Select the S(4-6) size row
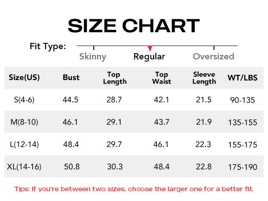 click(x=24, y=100)
